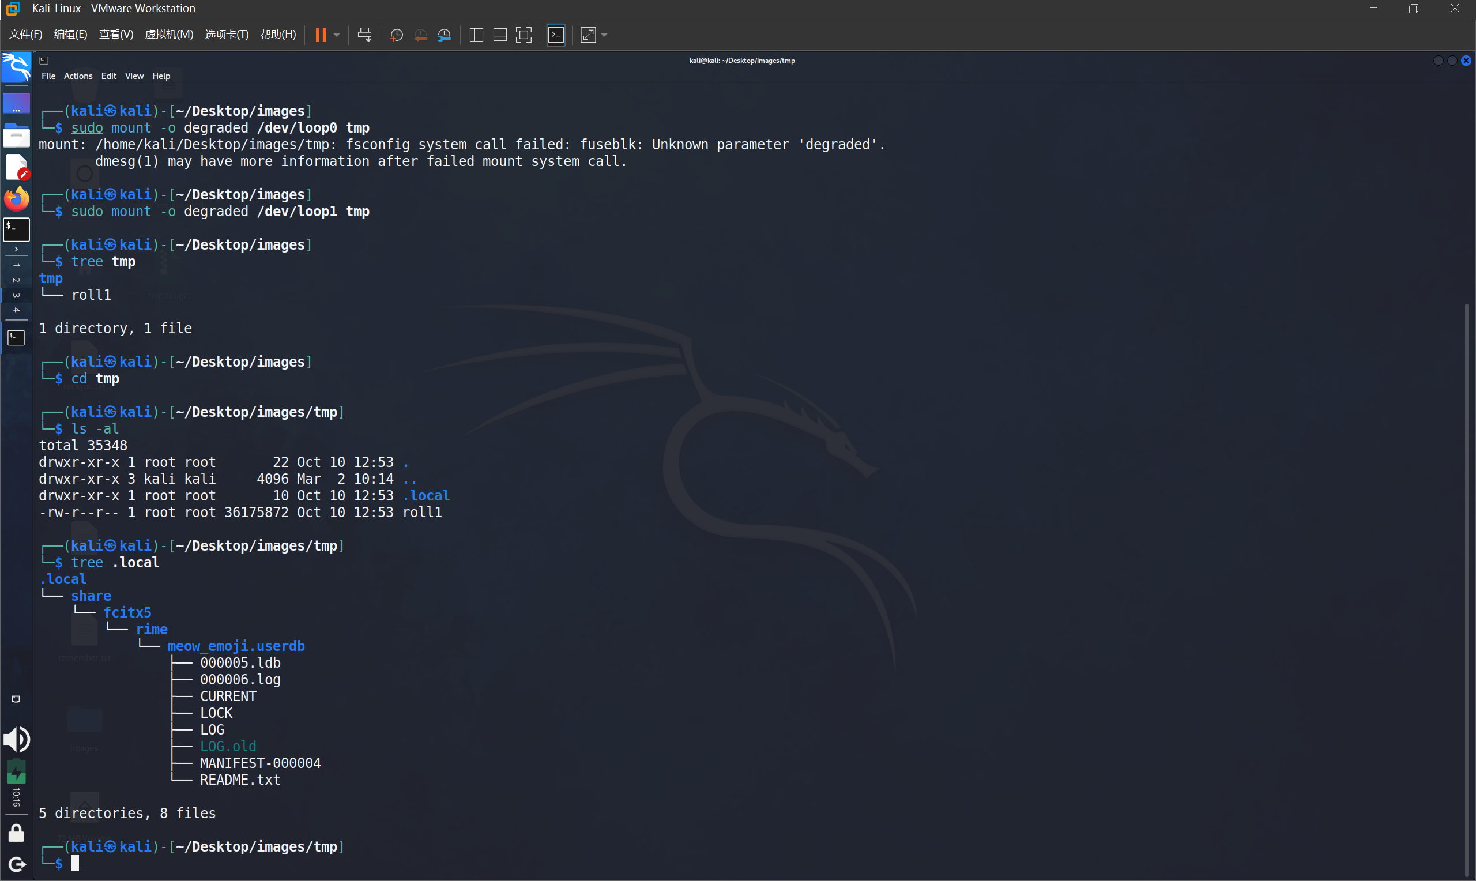Switch to workspace 2
The width and height of the screenshot is (1476, 881).
coord(16,280)
